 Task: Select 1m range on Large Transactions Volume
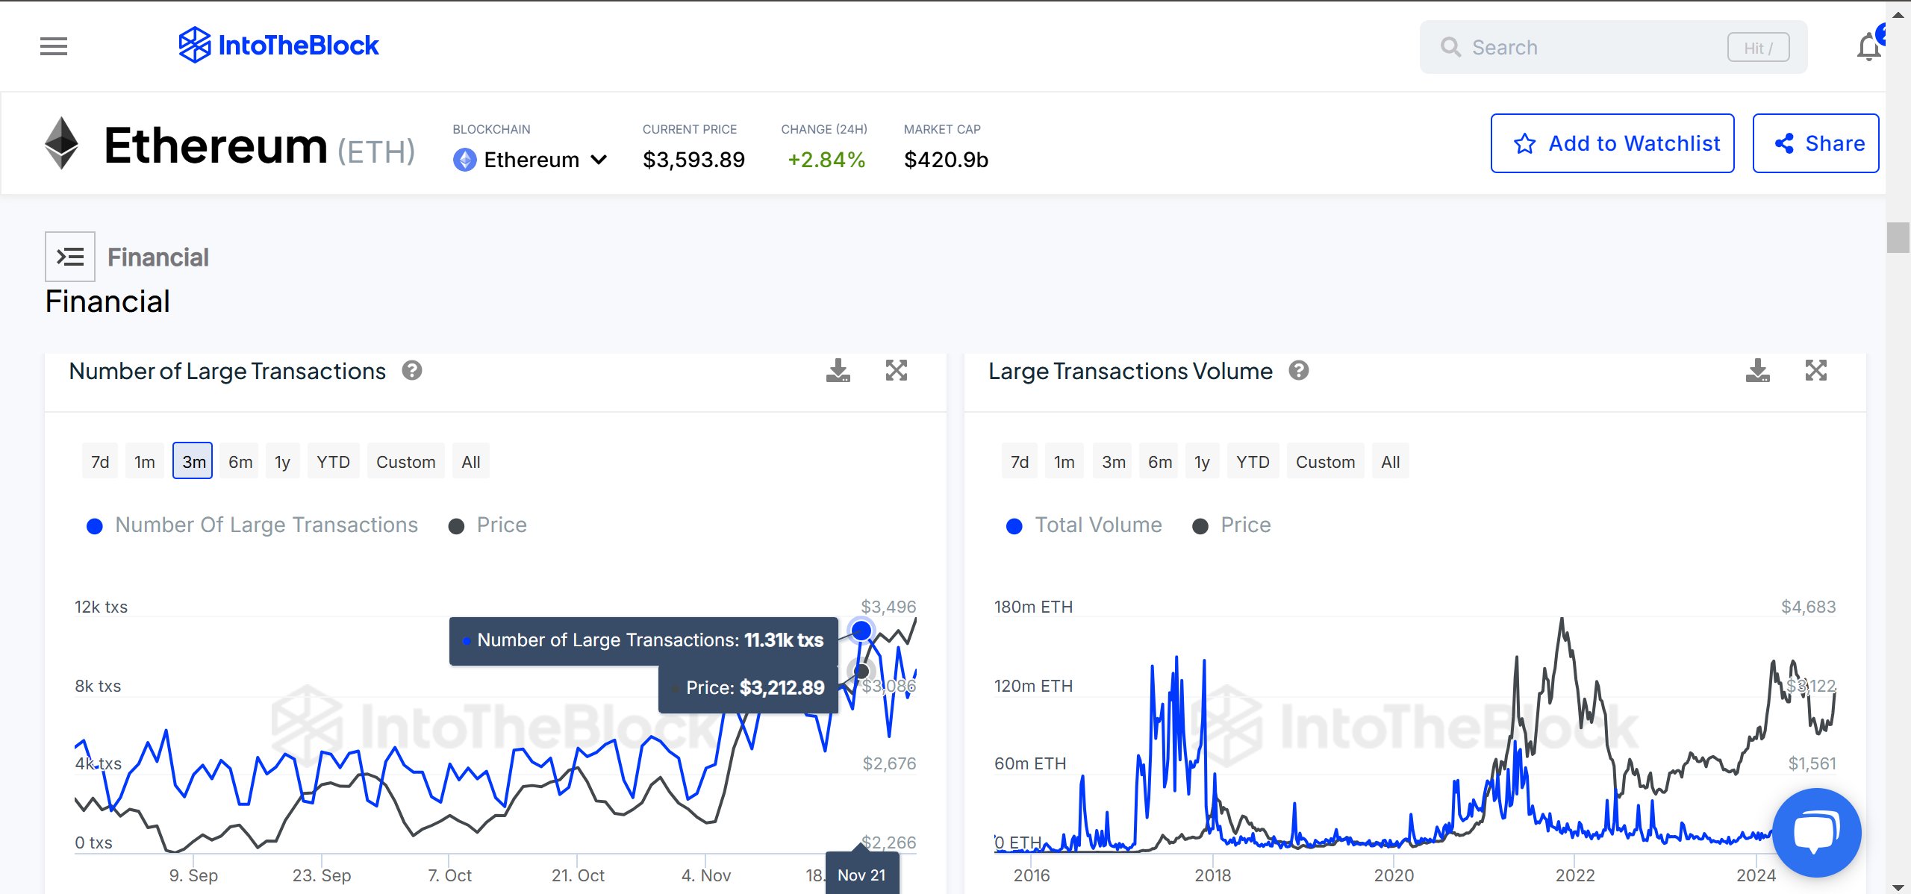pyautogui.click(x=1064, y=461)
